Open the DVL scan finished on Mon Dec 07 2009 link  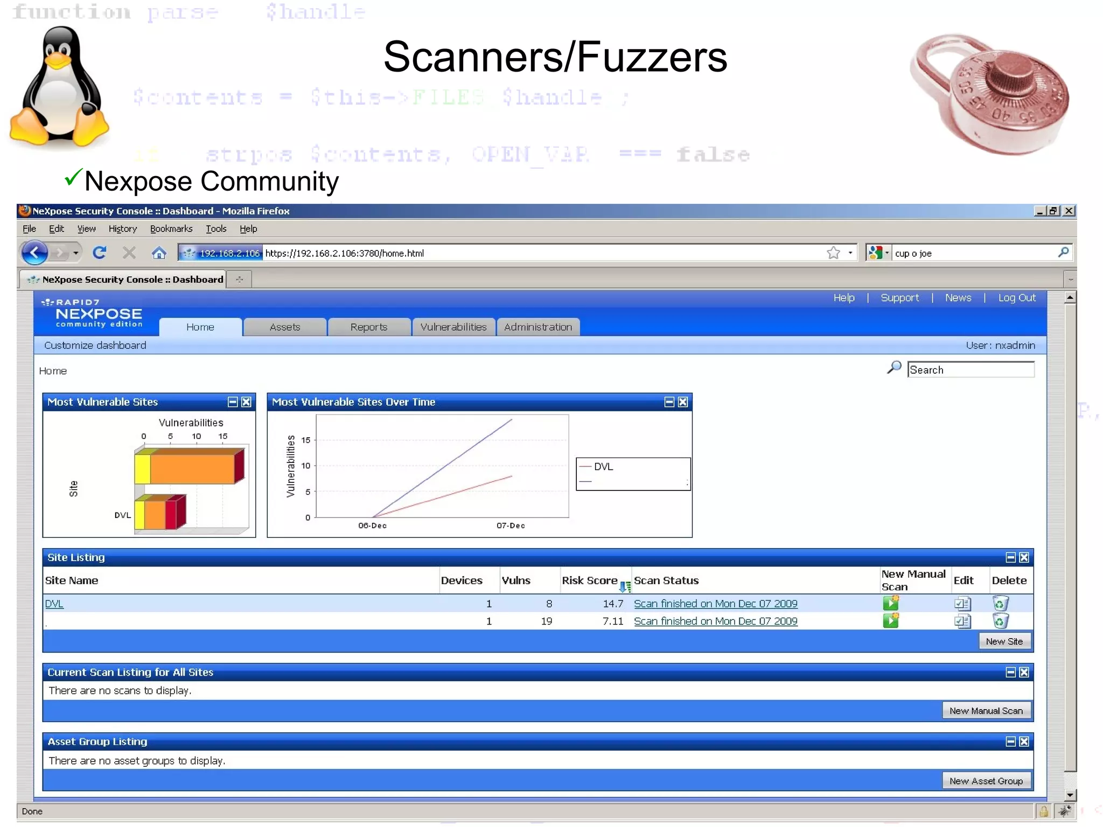tap(715, 604)
